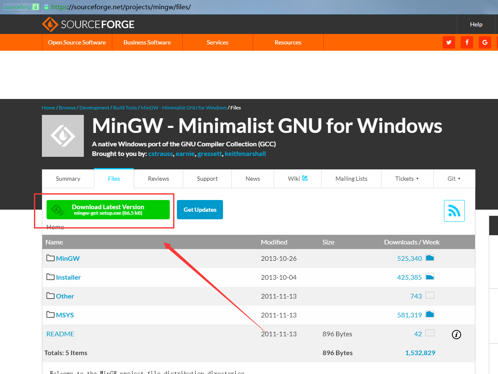The image size is (498, 374).
Task: Click the downloads checkbox next to Other
Action: (x=430, y=295)
